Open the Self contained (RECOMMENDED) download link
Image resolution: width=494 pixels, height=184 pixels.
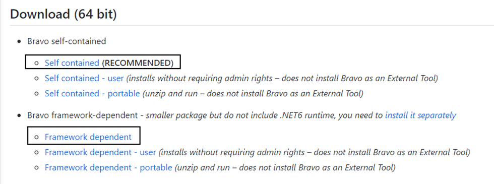(x=72, y=63)
